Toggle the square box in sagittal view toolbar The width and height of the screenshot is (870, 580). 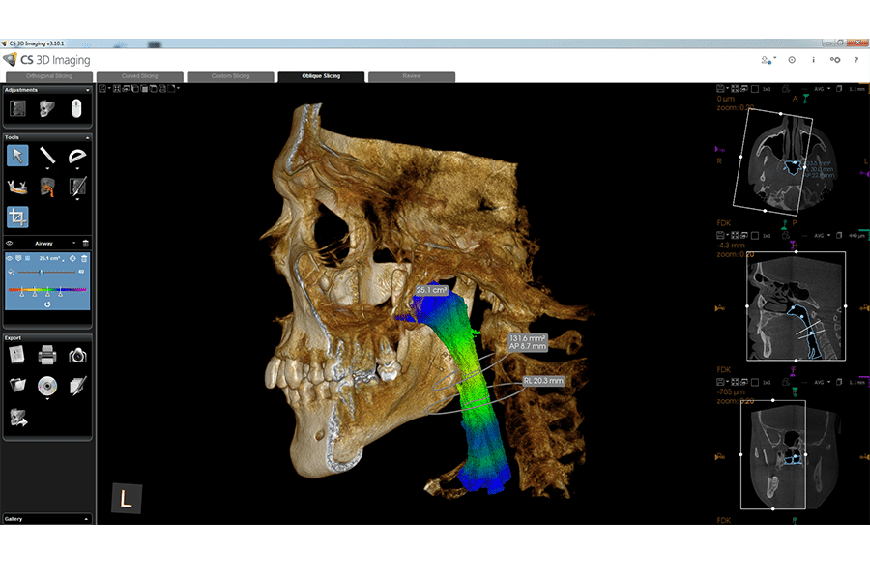[755, 235]
